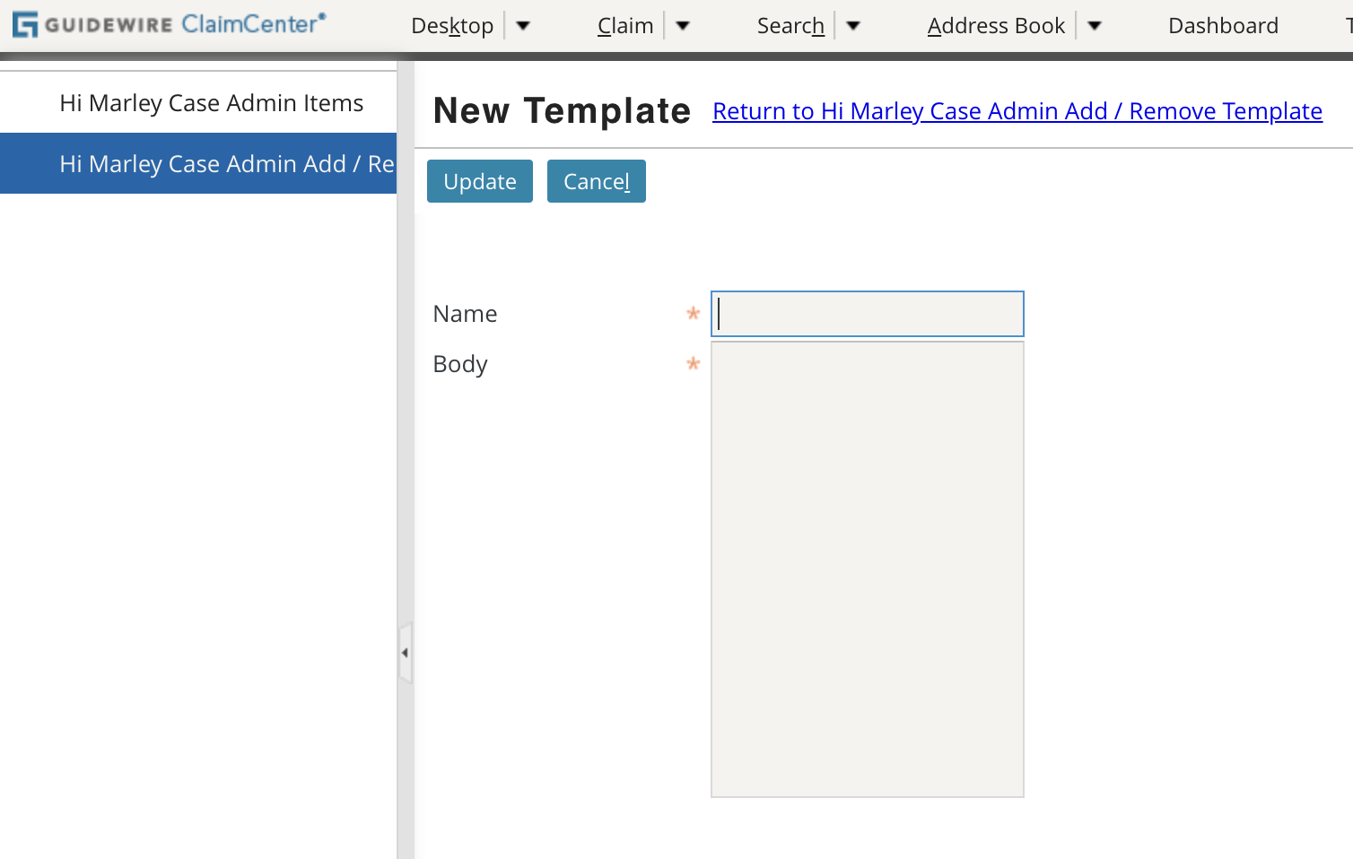
Task: Click the required asterisk beside Body
Action: pyautogui.click(x=693, y=364)
